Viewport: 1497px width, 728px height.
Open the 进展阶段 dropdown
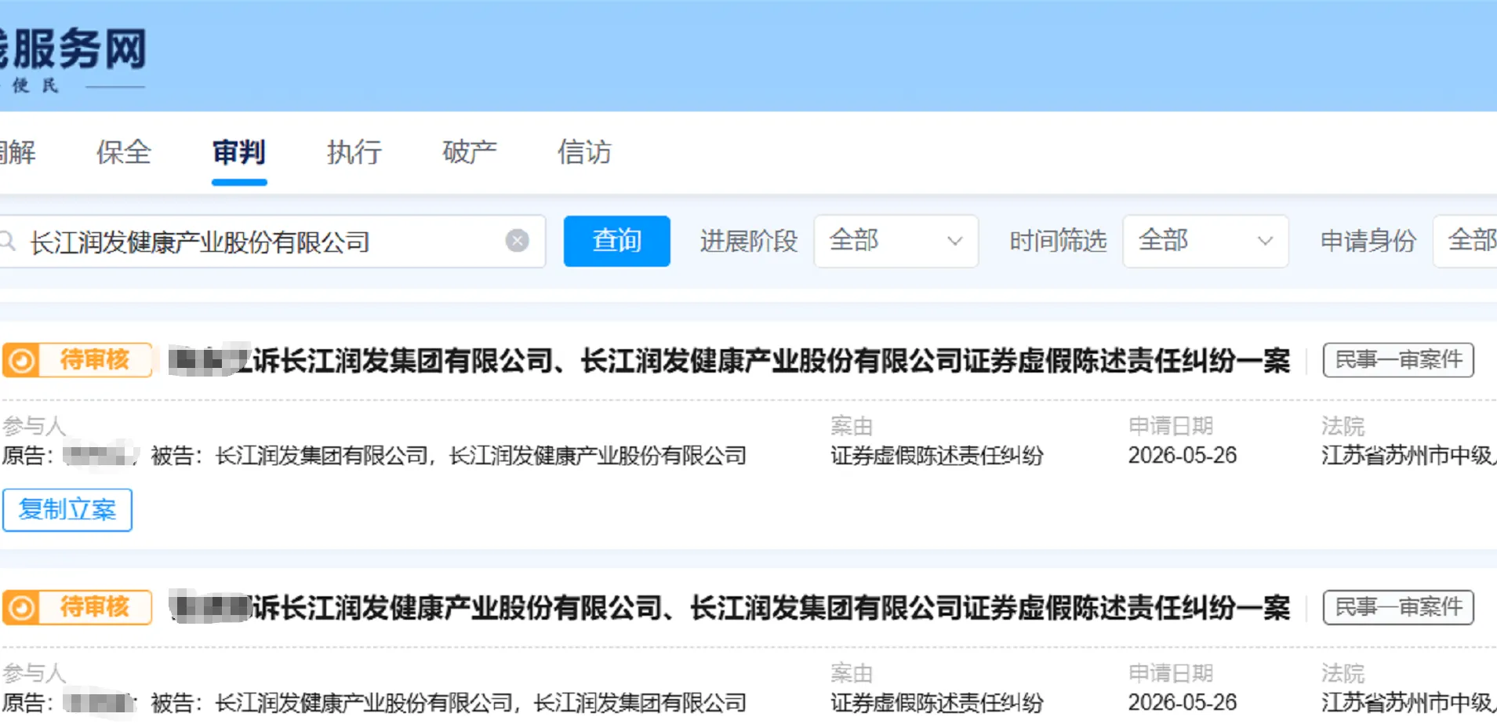point(896,241)
